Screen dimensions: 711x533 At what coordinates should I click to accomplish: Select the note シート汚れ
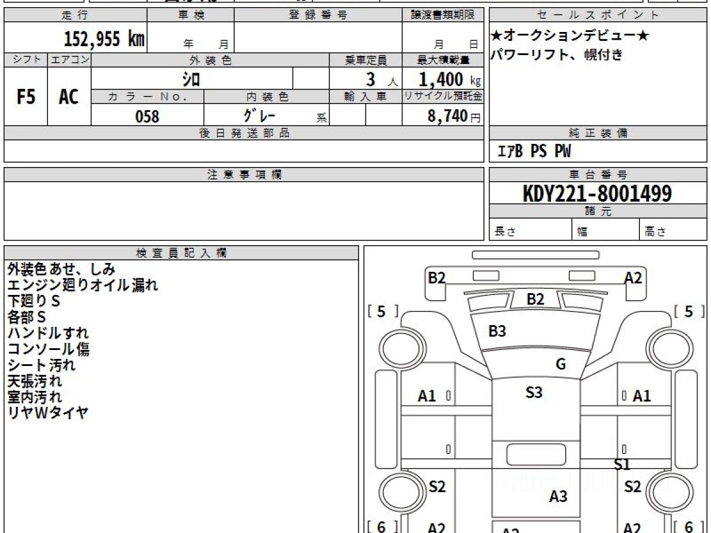41,365
